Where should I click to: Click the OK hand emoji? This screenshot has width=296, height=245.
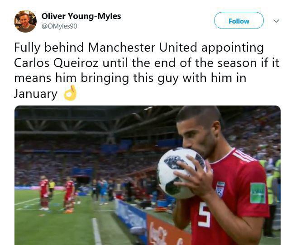click(70, 93)
